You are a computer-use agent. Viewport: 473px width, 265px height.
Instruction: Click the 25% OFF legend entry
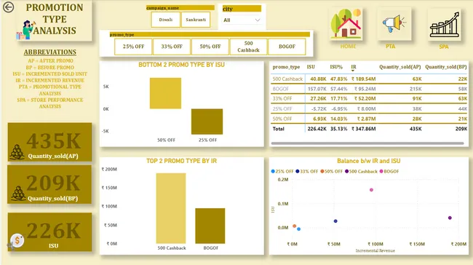(282, 171)
